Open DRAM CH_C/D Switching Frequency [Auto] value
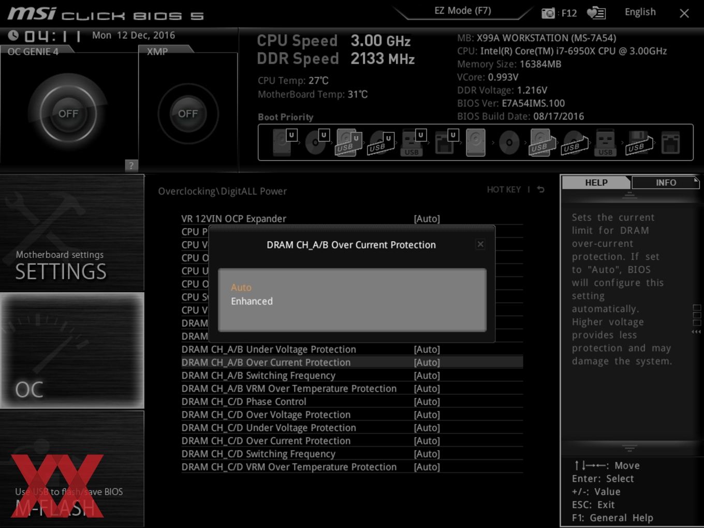The height and width of the screenshot is (528, 704). tap(427, 454)
